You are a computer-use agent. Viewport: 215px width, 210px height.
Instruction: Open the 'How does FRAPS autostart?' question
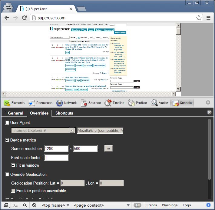point(77,77)
